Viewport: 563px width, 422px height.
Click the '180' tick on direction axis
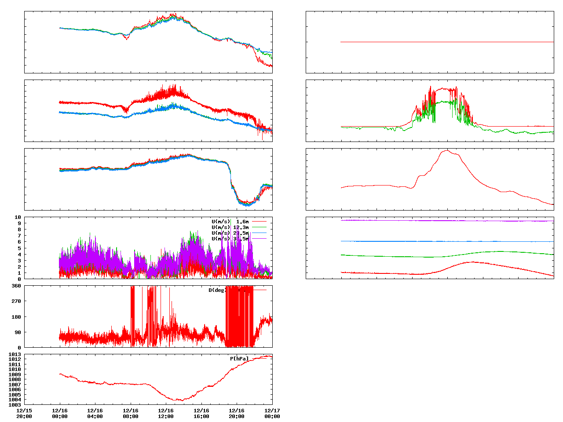(x=16, y=316)
